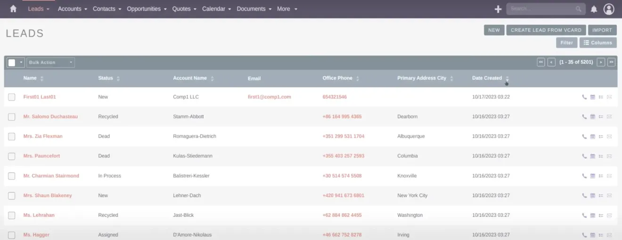Open the notifications bell
622x240 pixels.
pos(594,9)
